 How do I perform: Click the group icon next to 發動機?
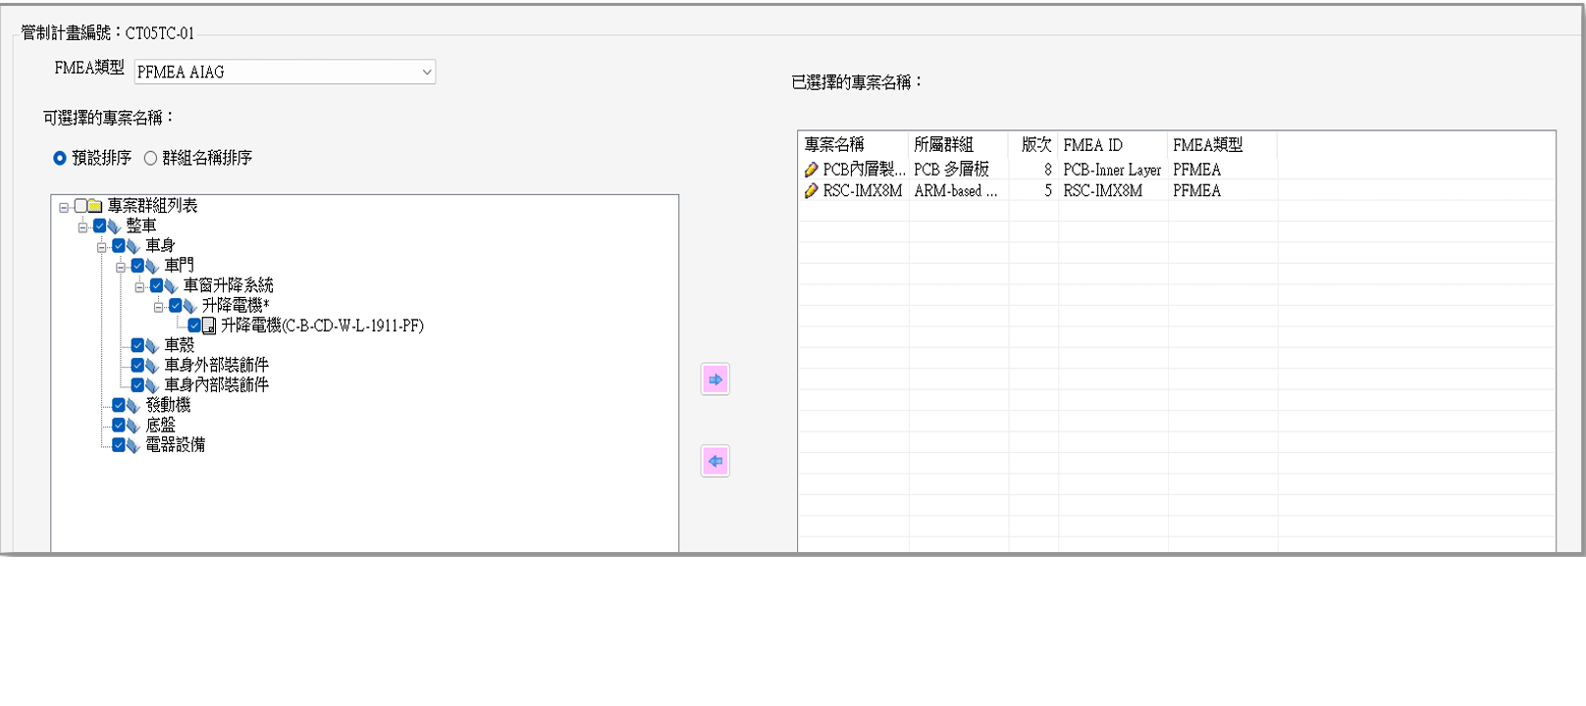click(133, 405)
